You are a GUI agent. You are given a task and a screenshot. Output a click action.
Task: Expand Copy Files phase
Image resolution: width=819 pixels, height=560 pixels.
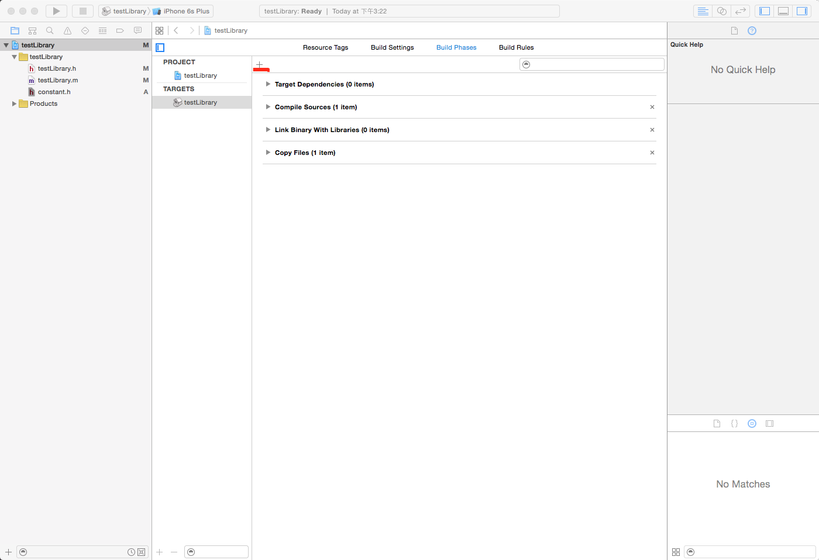(x=268, y=153)
